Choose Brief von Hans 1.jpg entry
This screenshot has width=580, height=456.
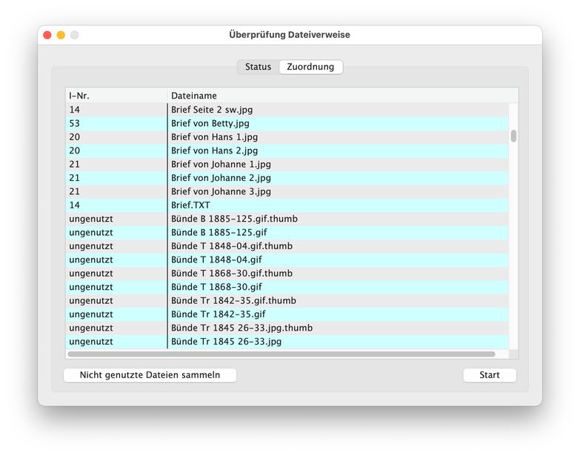214,137
